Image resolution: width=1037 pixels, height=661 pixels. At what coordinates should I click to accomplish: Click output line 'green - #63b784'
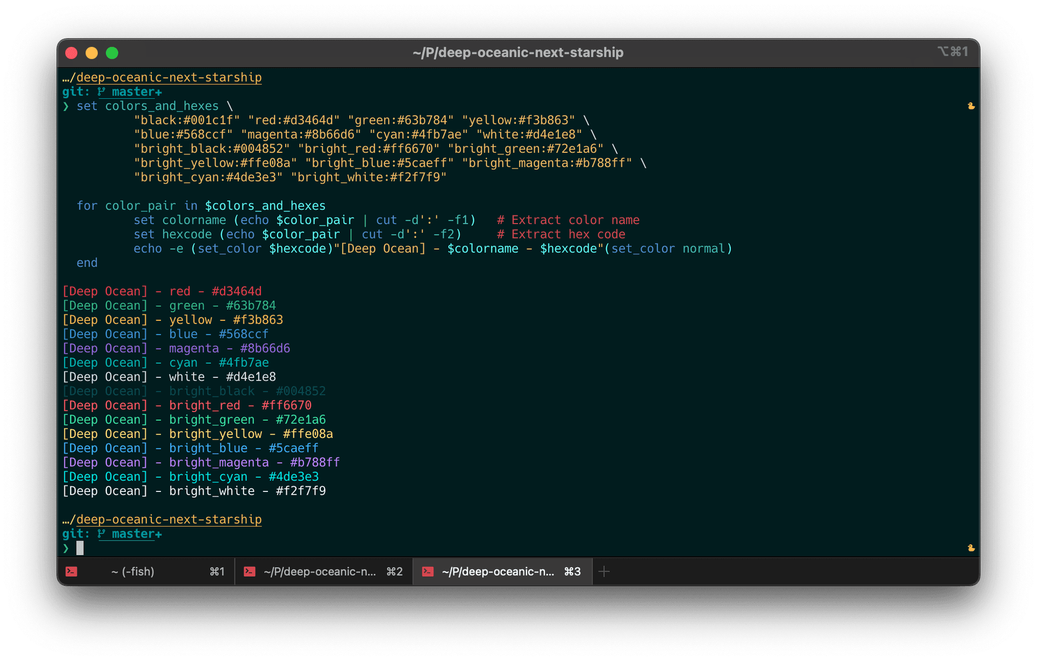(x=169, y=306)
